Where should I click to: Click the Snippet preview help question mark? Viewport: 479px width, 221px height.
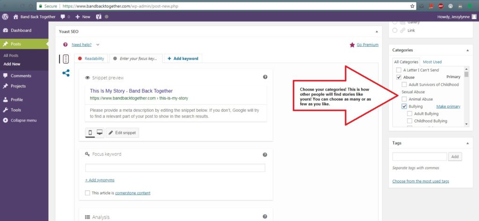pos(265,77)
